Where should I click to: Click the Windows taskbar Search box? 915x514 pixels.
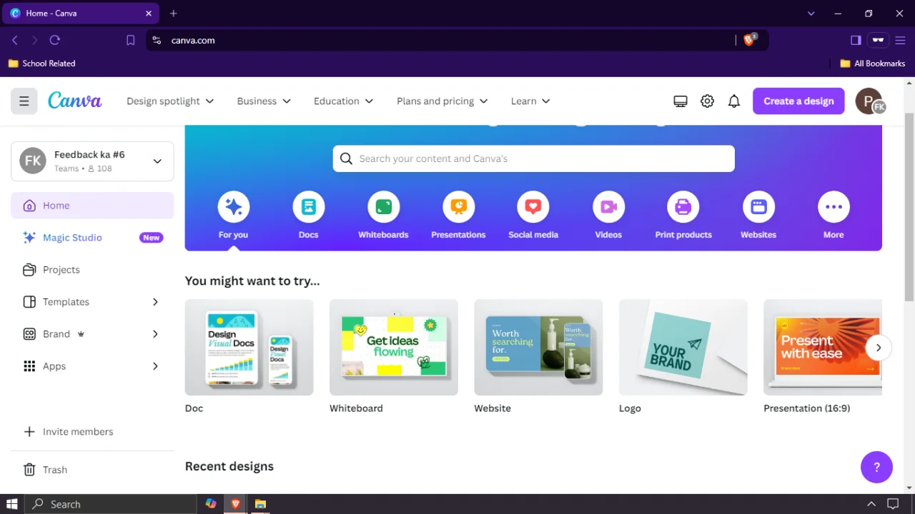[111, 504]
